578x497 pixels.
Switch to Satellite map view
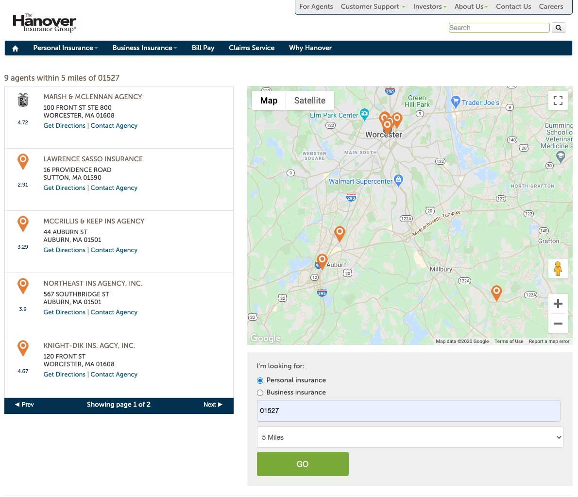(310, 101)
